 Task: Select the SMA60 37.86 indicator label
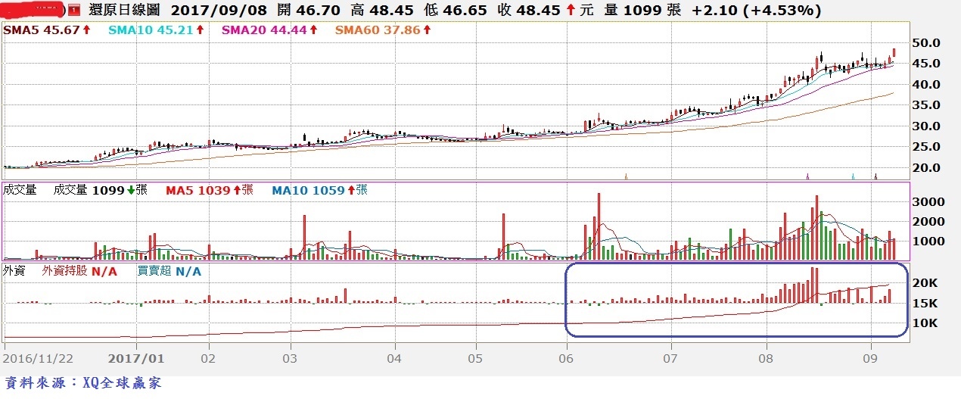pos(381,30)
